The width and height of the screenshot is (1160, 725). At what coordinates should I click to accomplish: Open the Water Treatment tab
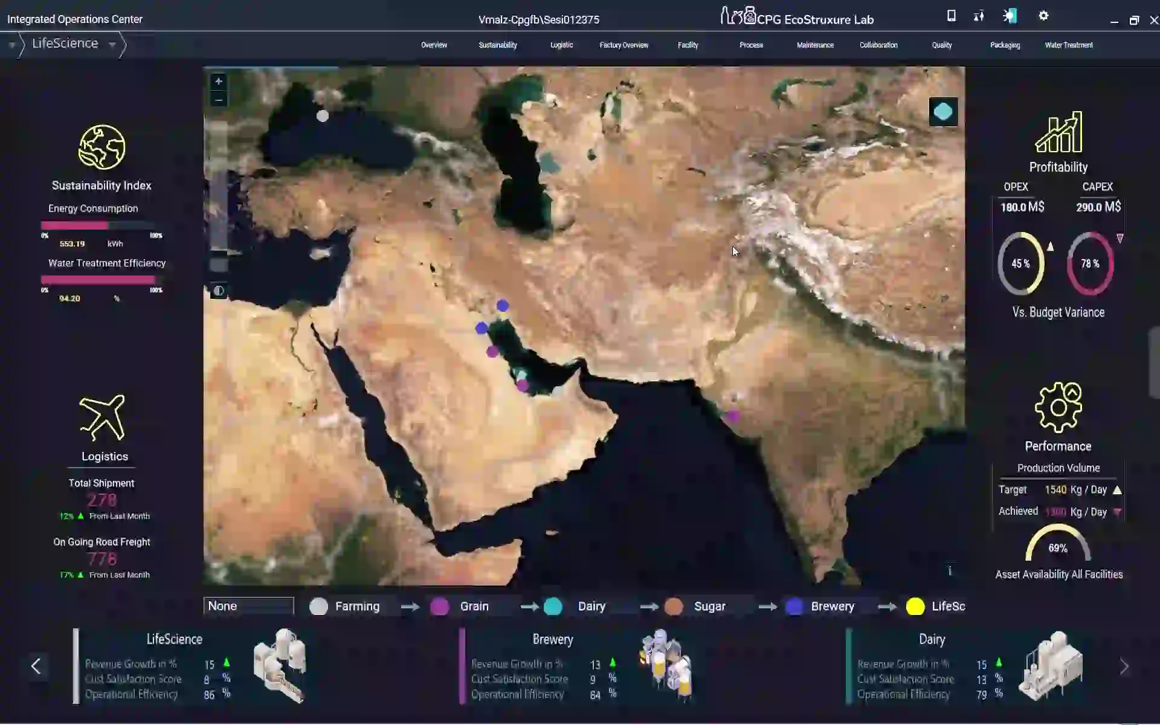[x=1069, y=45]
